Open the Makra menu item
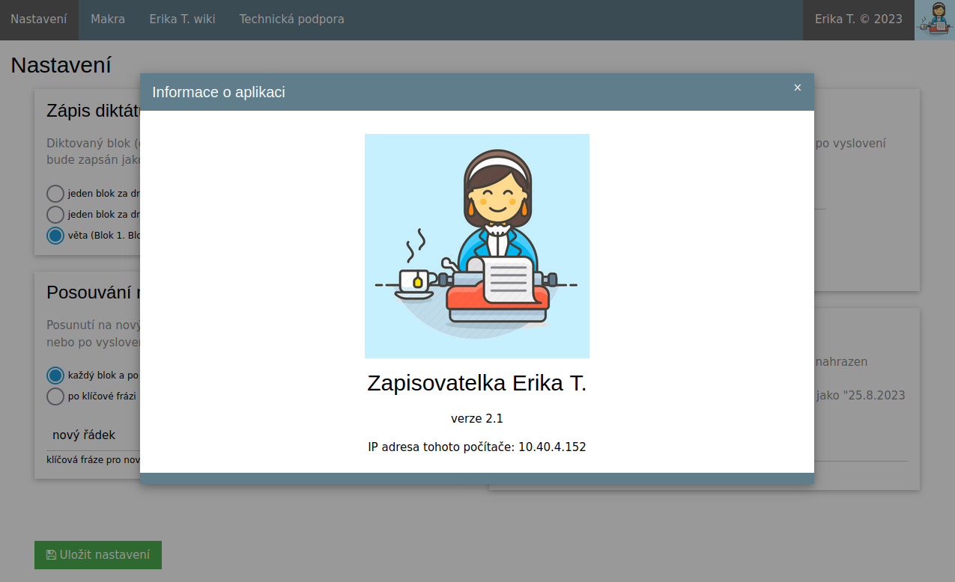This screenshot has width=955, height=582. click(108, 19)
